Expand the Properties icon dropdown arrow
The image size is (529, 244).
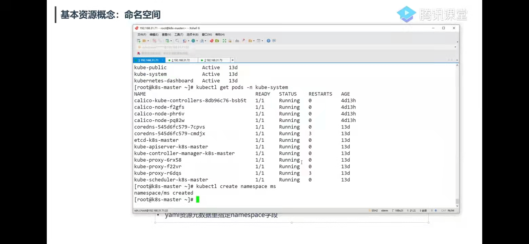coord(171,41)
